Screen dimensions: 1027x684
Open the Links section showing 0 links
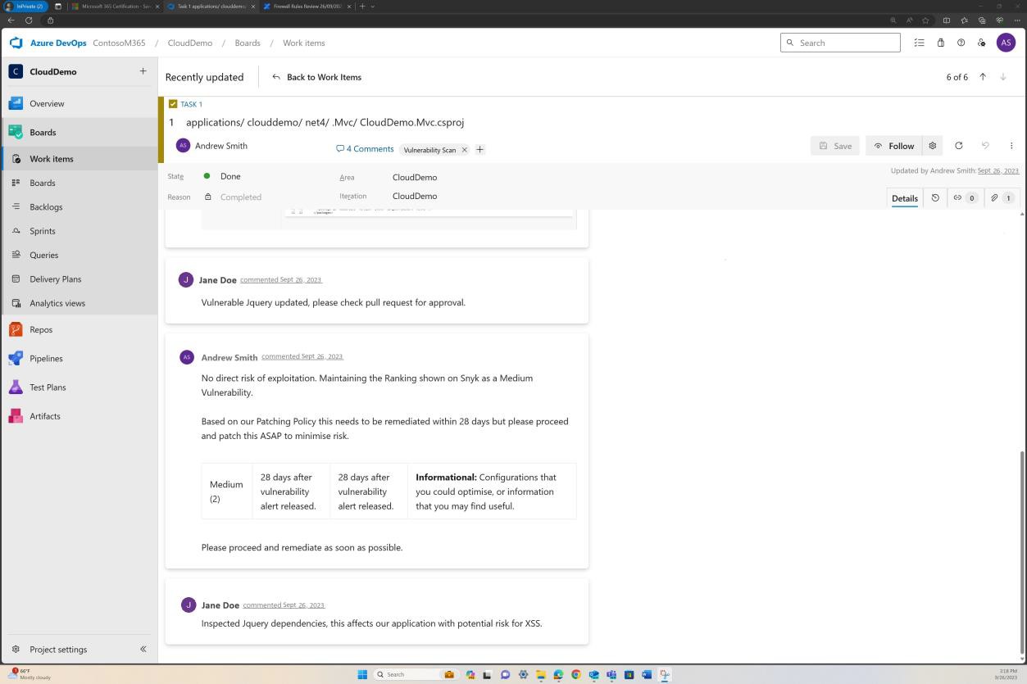point(964,197)
